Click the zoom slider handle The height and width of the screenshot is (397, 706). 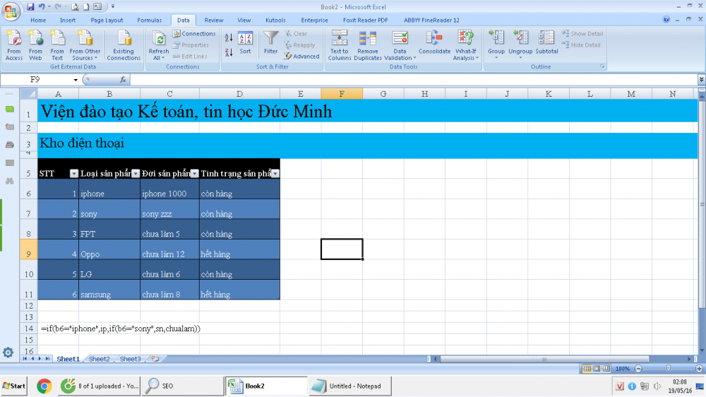(x=668, y=369)
